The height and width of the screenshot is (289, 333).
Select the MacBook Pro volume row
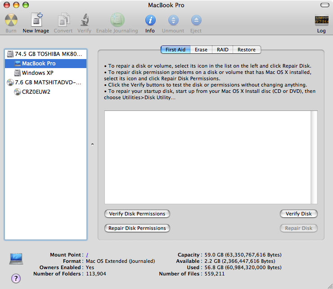coord(45,64)
